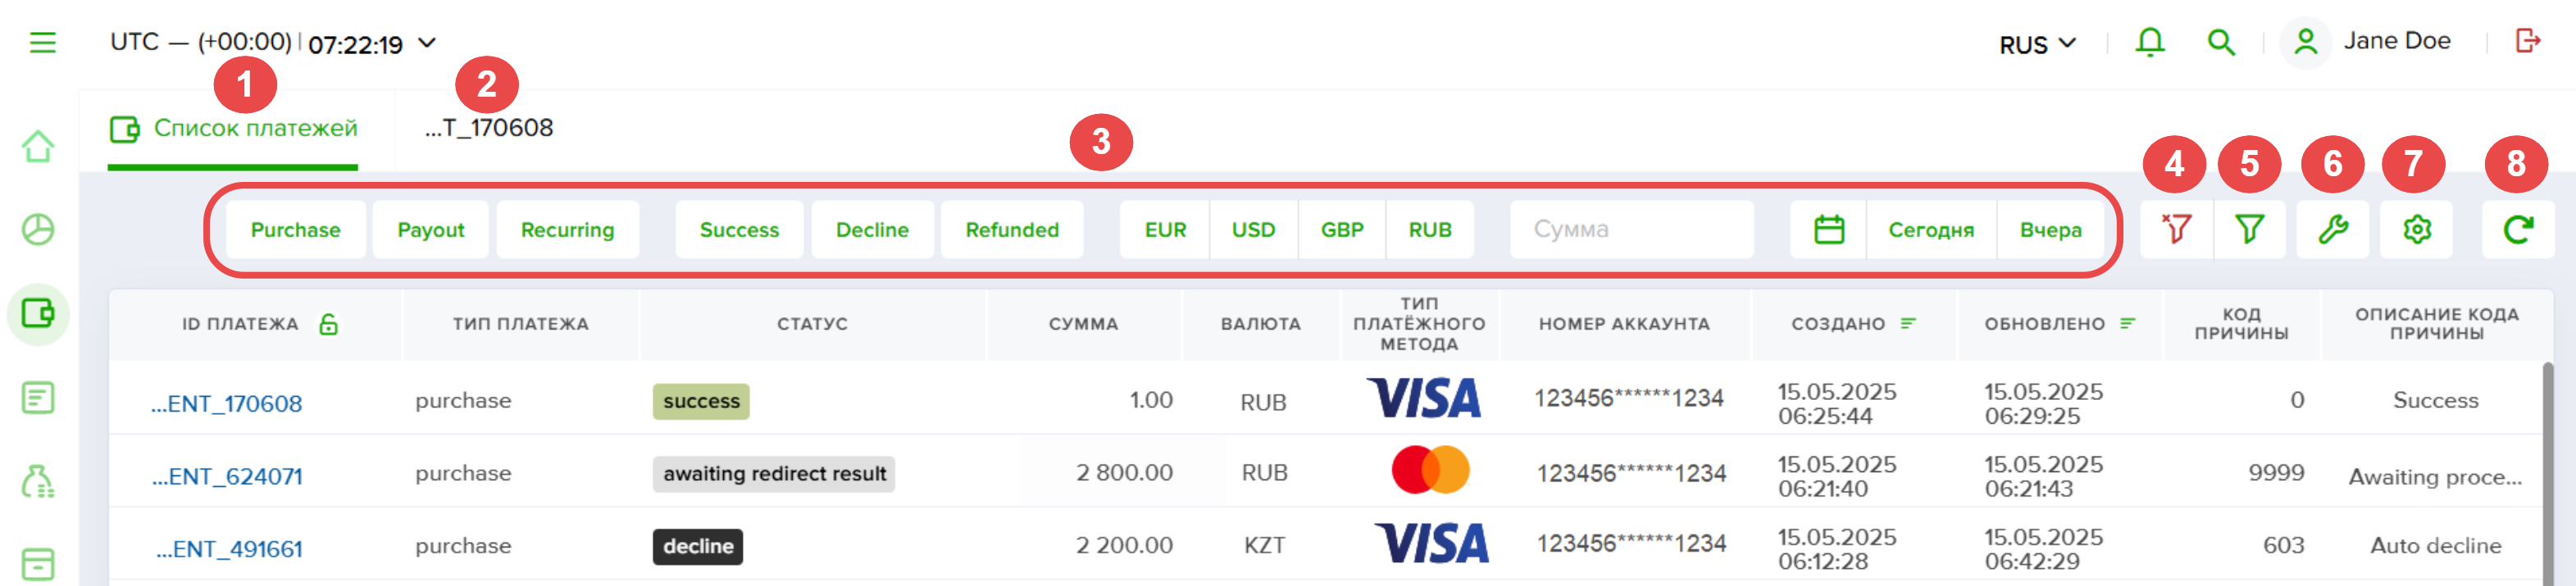Toggle the Decline status filter
The image size is (2576, 586).
click(x=872, y=230)
